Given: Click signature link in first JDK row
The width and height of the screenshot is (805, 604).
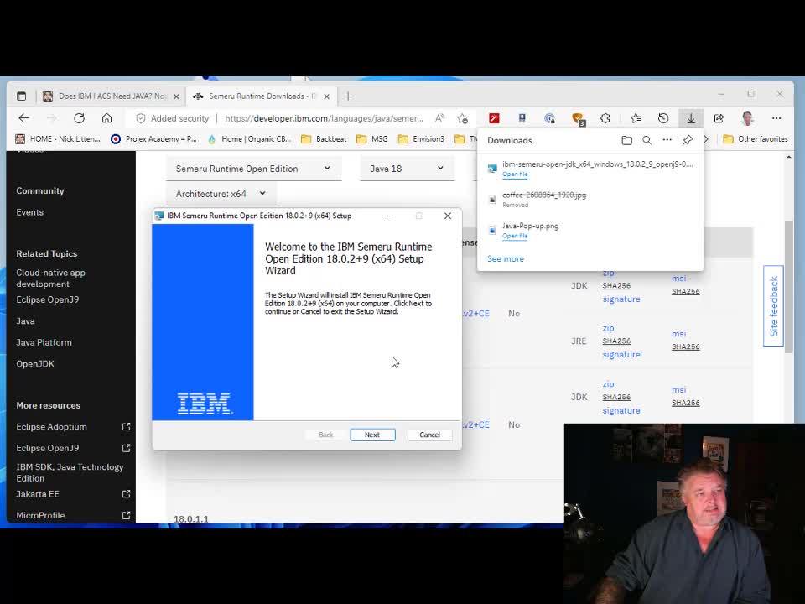Looking at the screenshot, I should [x=621, y=299].
